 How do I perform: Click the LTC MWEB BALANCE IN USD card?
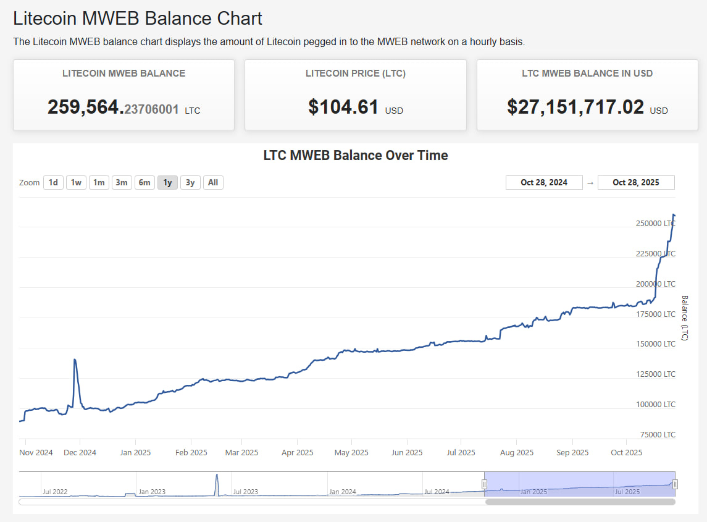pyautogui.click(x=587, y=95)
